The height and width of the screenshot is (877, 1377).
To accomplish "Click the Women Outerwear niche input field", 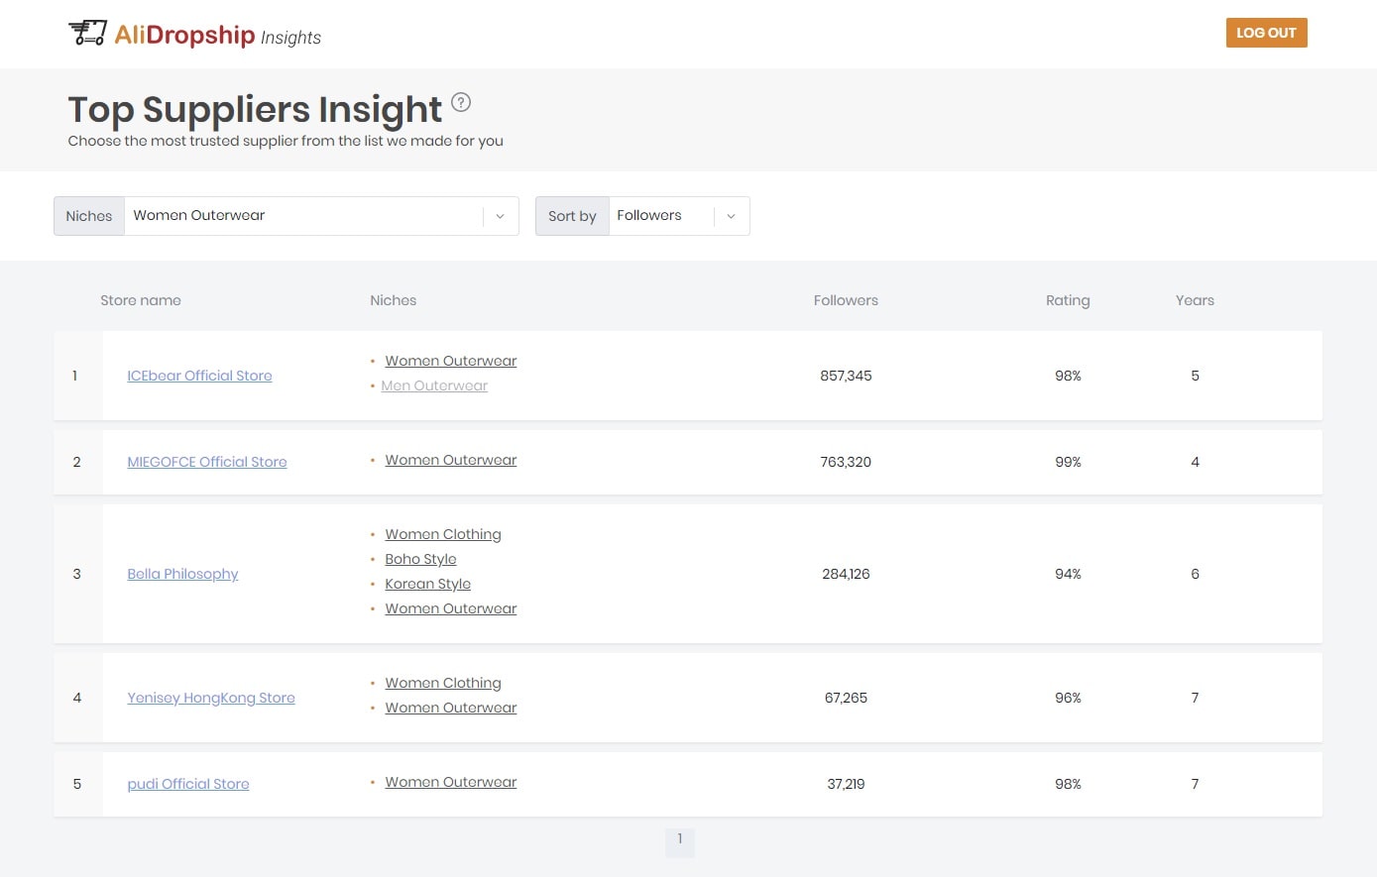I will tap(302, 216).
